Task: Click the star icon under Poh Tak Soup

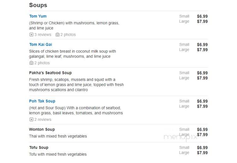Action: click(x=31, y=119)
